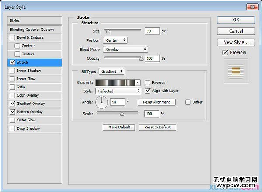Open the Position dropdown showing Center
The height and width of the screenshot is (192, 262).
[115, 40]
